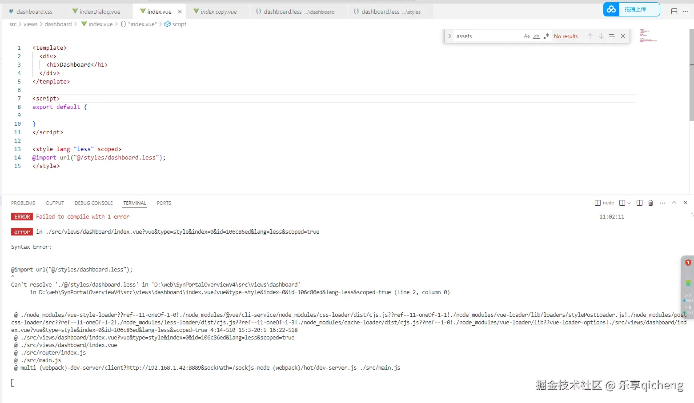Click 'dashboard' in the breadcrumb path

58,24
